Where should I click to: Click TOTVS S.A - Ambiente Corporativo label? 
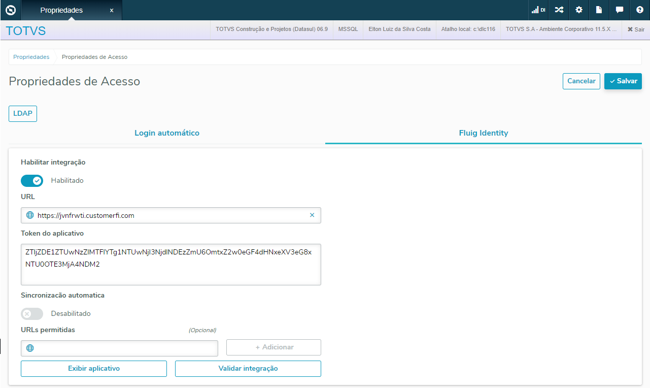click(561, 29)
